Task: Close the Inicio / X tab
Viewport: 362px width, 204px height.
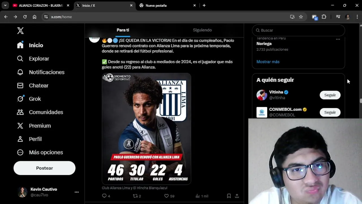Action: 131,5
